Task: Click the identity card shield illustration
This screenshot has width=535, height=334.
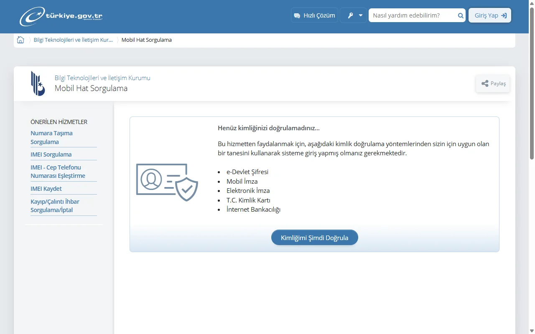Action: pyautogui.click(x=167, y=182)
